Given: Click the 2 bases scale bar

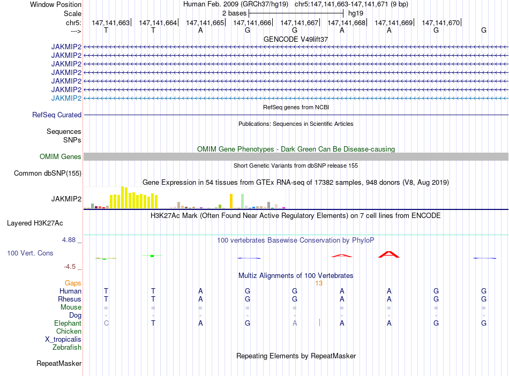Looking at the screenshot, I should point(296,13).
